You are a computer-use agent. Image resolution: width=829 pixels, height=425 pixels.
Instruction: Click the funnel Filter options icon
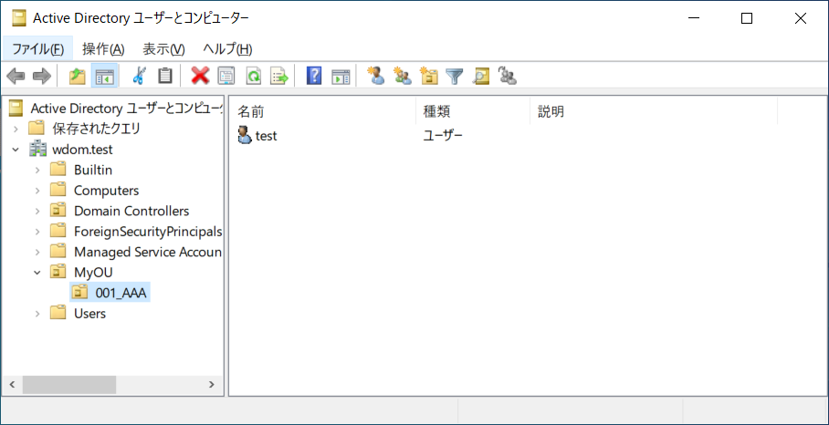454,76
